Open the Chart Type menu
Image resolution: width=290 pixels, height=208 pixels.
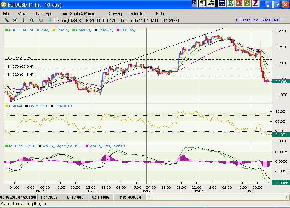pyautogui.click(x=43, y=13)
